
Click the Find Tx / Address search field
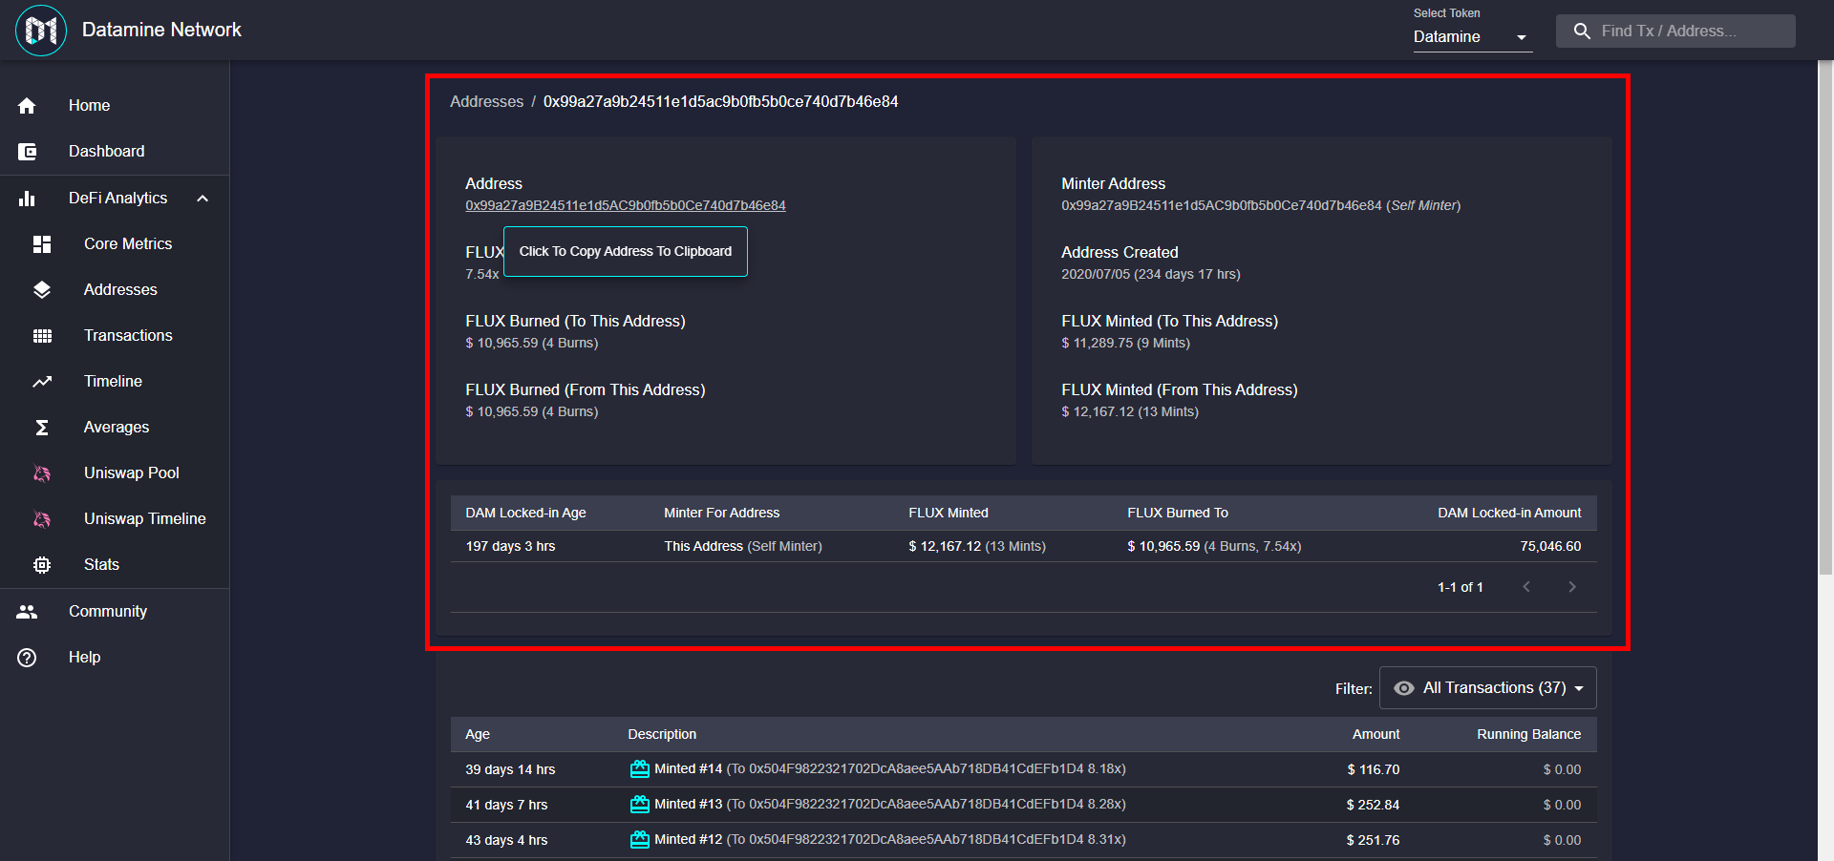1675,31
